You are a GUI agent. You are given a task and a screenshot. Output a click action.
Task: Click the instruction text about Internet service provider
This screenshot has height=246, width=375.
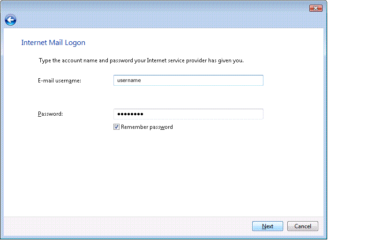coord(142,60)
